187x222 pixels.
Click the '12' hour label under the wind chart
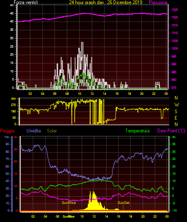(92, 94)
